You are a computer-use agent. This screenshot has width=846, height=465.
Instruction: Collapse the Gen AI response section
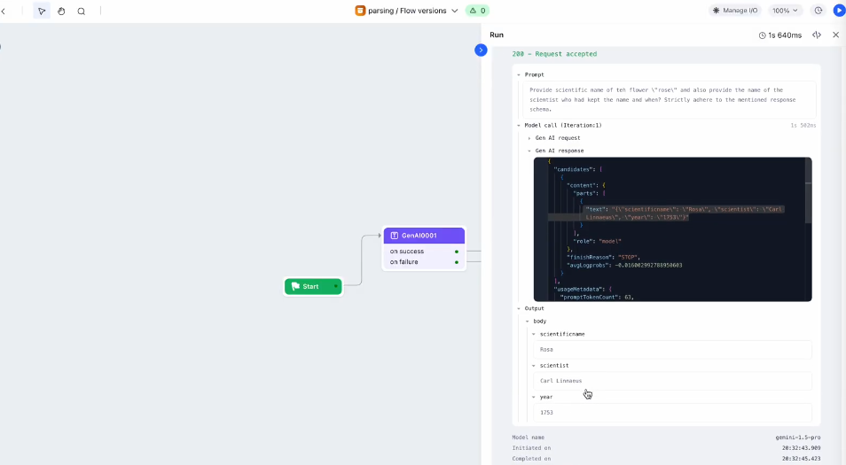tap(529, 151)
